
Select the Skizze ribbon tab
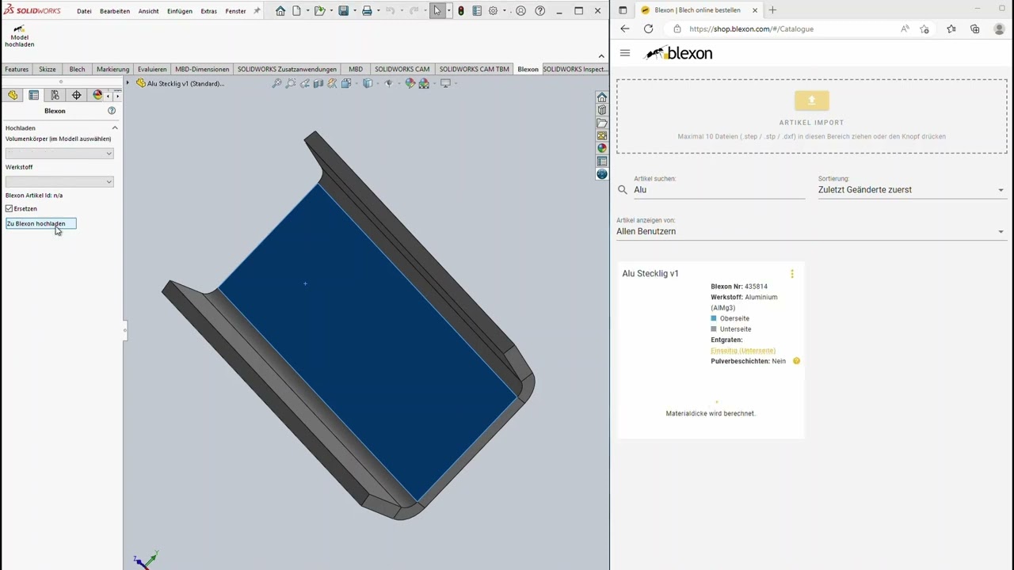(x=48, y=70)
